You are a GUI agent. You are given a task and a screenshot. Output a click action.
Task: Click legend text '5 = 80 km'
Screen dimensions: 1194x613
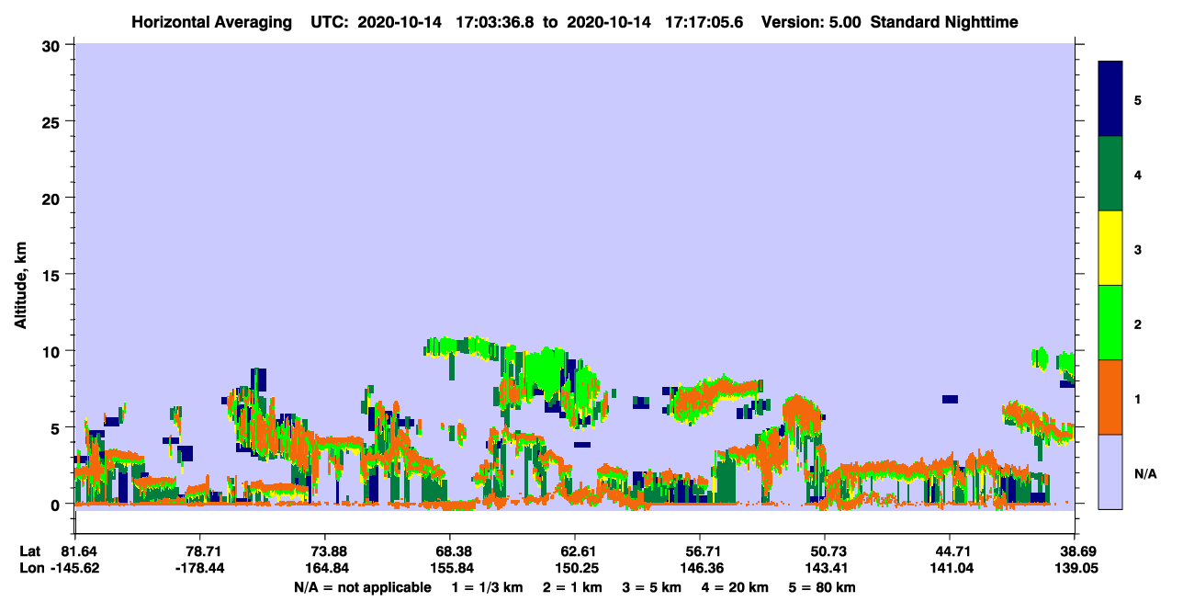point(823,587)
